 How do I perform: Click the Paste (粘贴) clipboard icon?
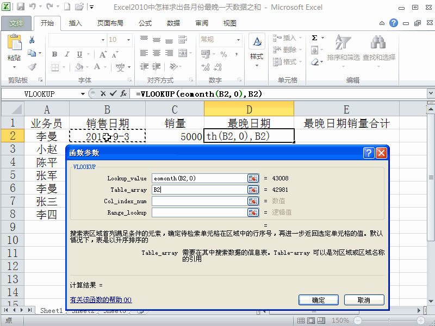[x=14, y=43]
